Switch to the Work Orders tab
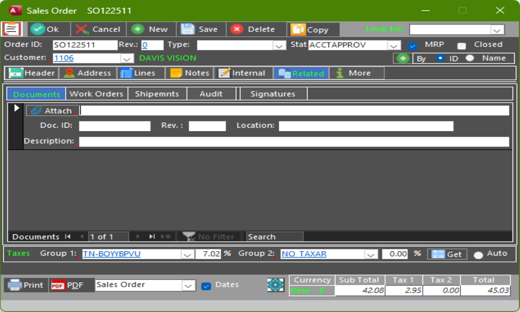The width and height of the screenshot is (520, 312). coord(96,94)
